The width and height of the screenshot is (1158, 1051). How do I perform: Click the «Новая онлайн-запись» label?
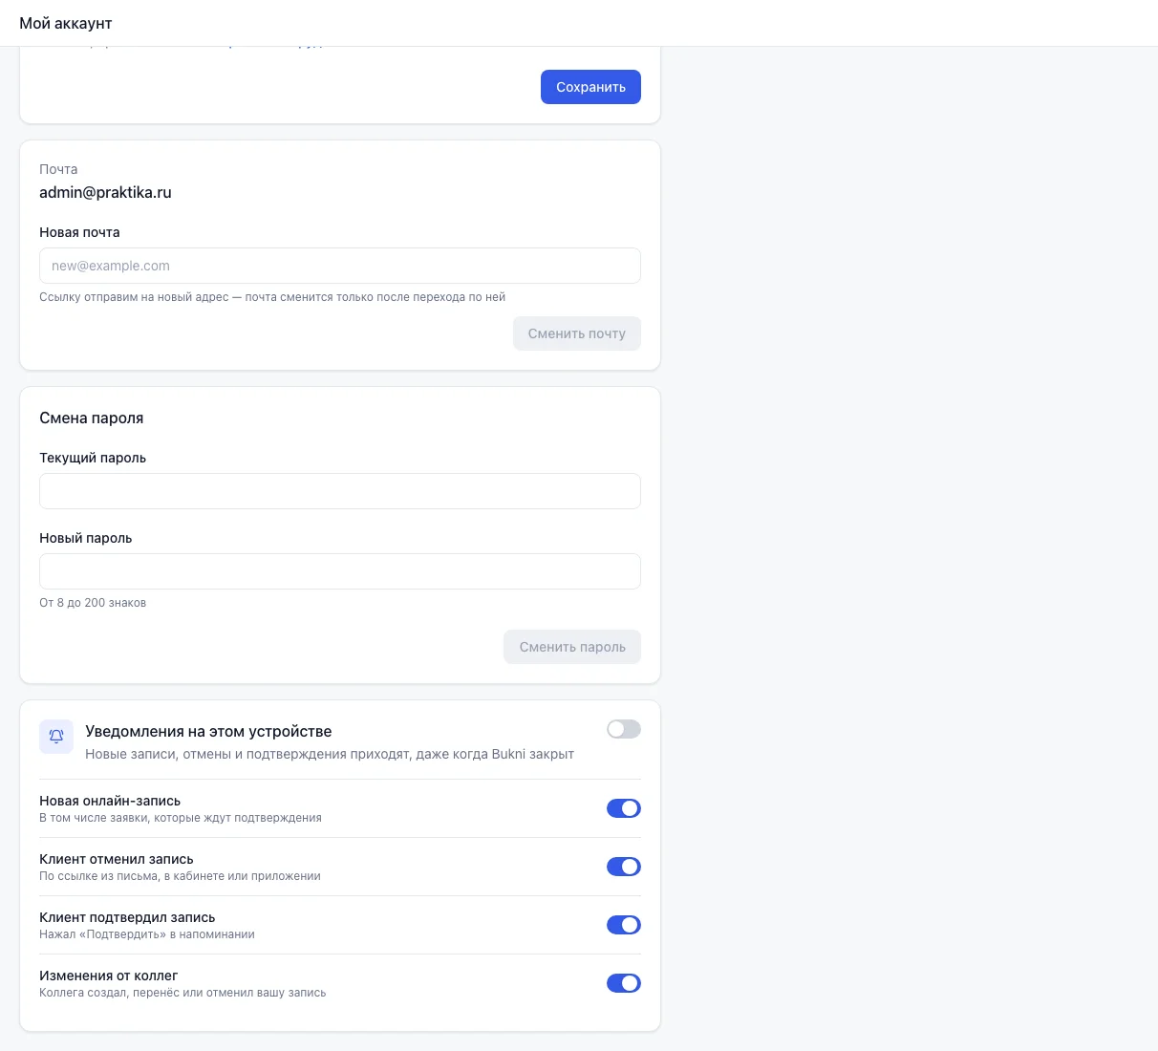tap(110, 801)
